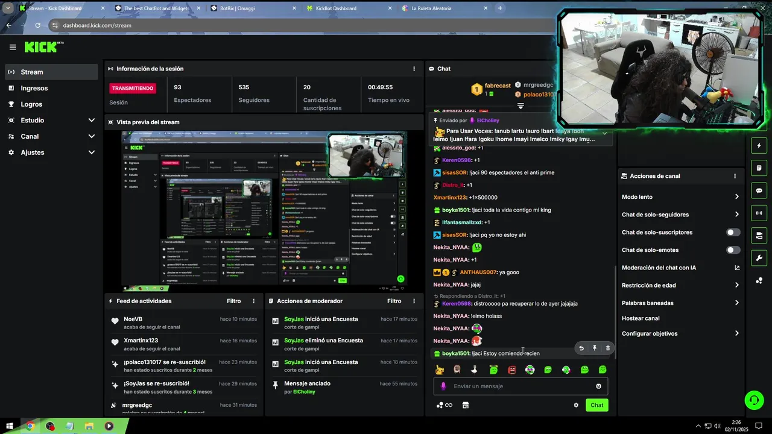772x434 pixels.
Task: Toggle Chat de solo-emotes switch
Action: click(733, 250)
